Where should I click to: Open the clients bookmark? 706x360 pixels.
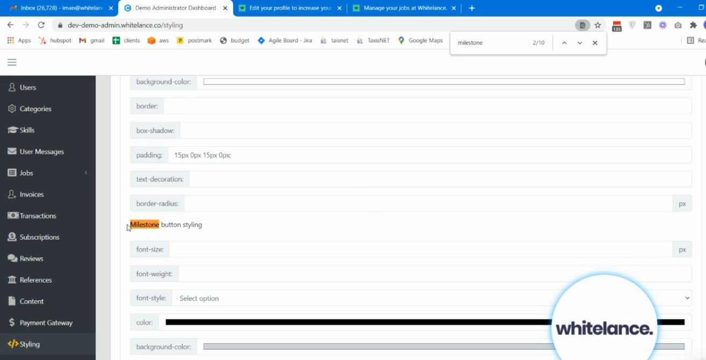pyautogui.click(x=126, y=40)
